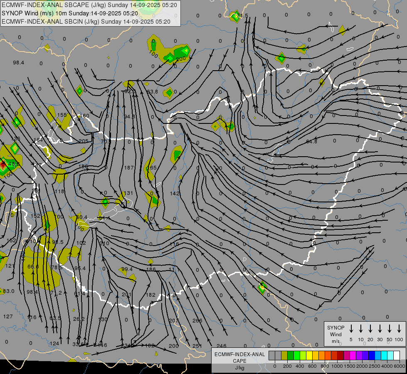
Task: Click the map value 26.2
Action: pyautogui.click(x=79, y=319)
